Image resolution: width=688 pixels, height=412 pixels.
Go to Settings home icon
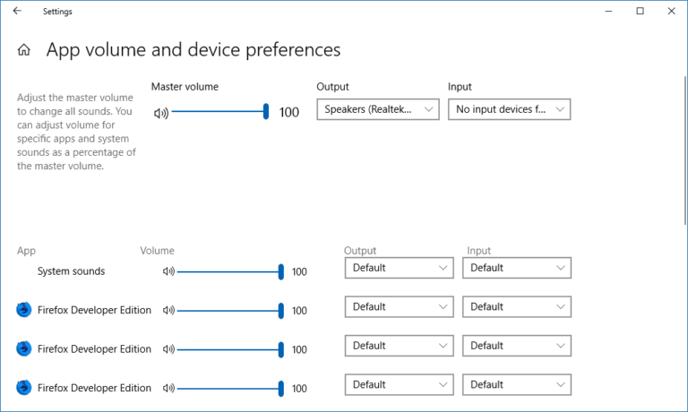[x=24, y=50]
